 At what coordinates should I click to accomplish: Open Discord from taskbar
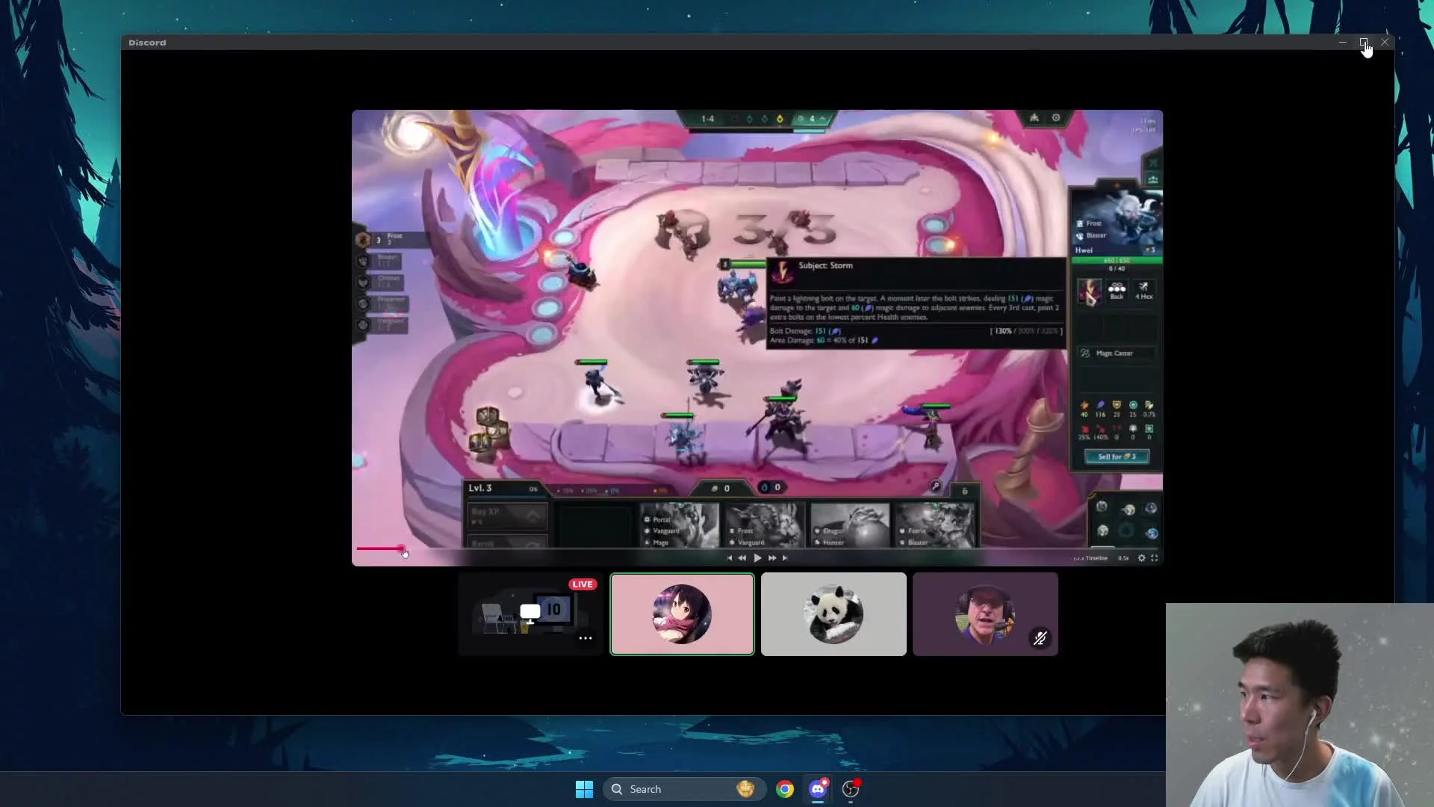818,789
